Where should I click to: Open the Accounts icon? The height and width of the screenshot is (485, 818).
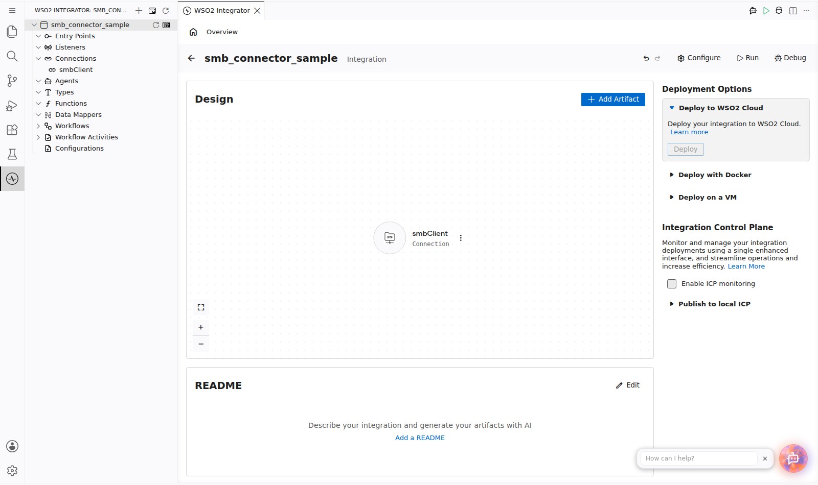(x=12, y=446)
